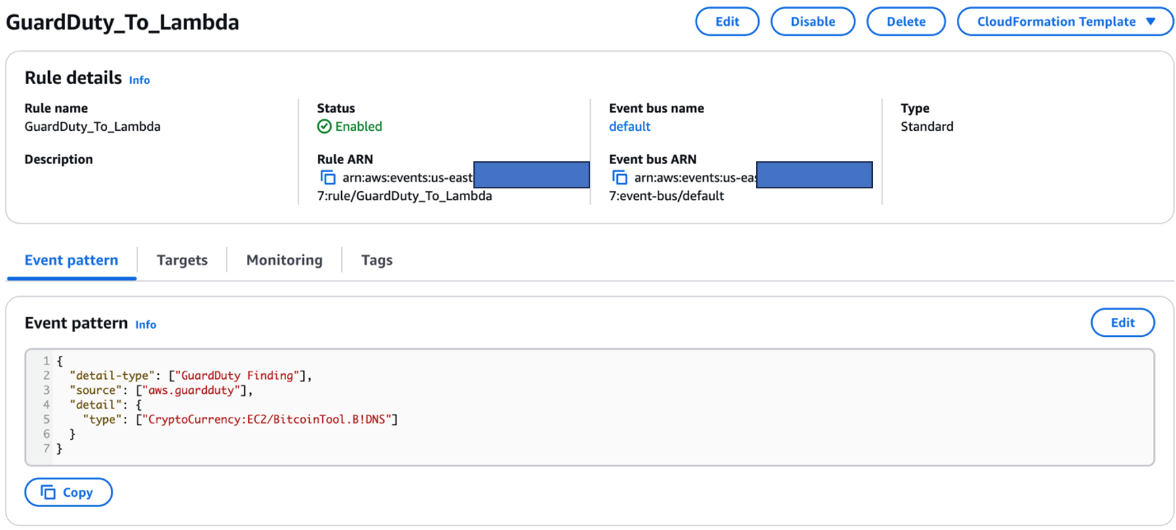This screenshot has width=1176, height=530.
Task: Click the Rule details heading
Action: pos(73,78)
